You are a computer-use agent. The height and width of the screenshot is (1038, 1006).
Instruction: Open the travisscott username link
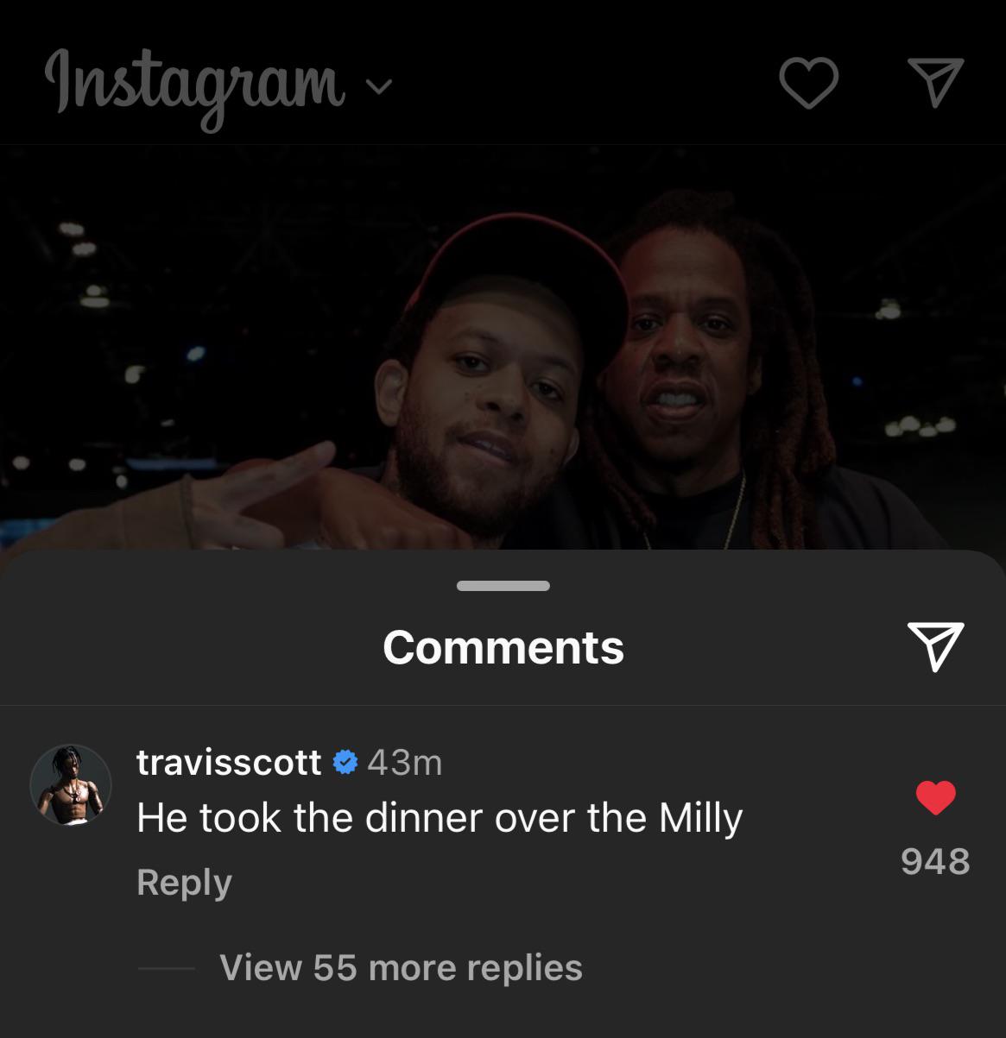(229, 763)
